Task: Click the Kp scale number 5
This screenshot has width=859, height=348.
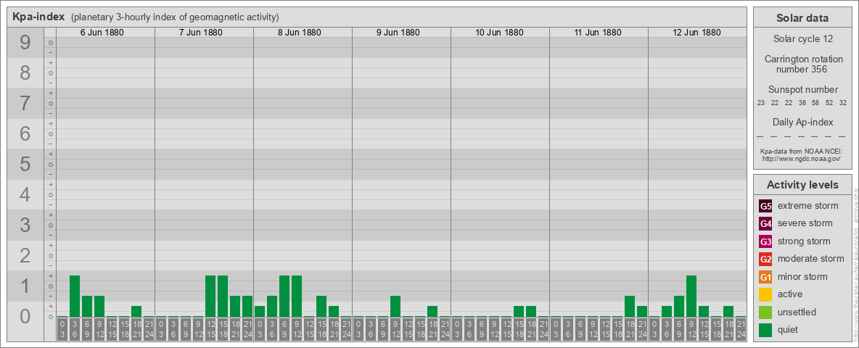Action: 25,164
